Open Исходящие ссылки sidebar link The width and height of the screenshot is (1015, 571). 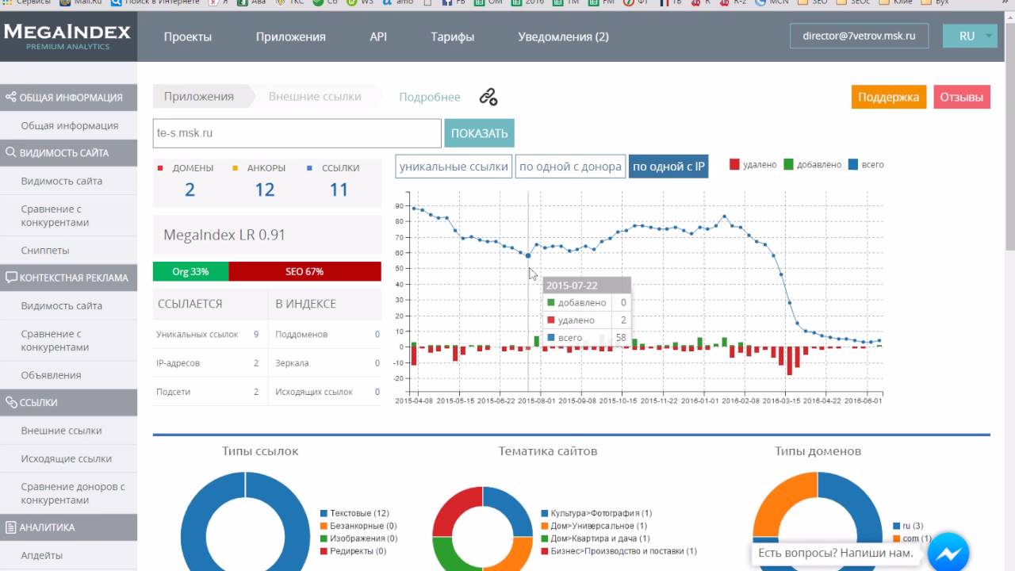(66, 458)
